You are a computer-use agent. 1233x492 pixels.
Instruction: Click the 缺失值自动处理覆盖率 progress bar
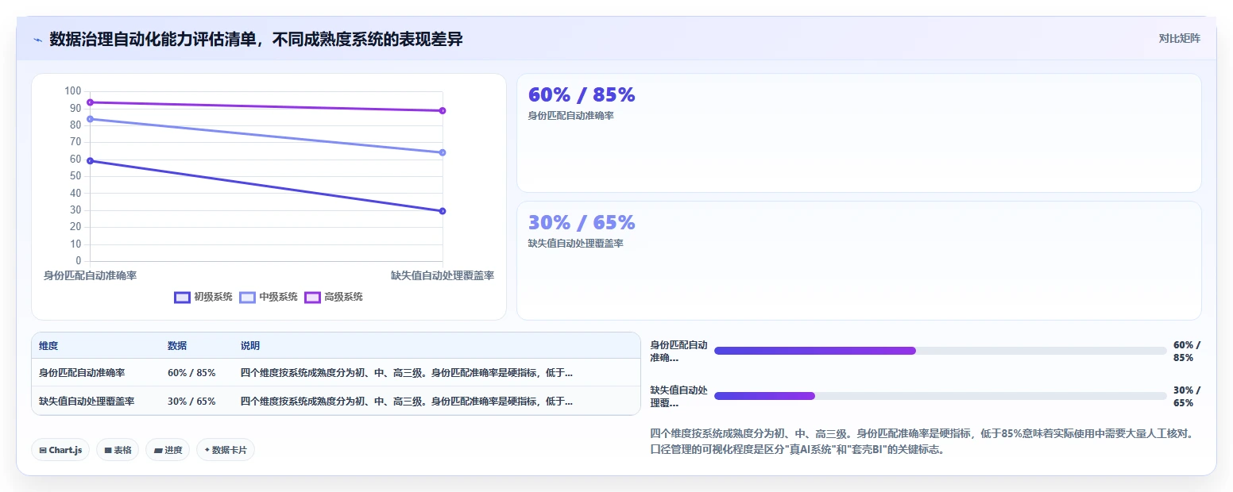941,396
